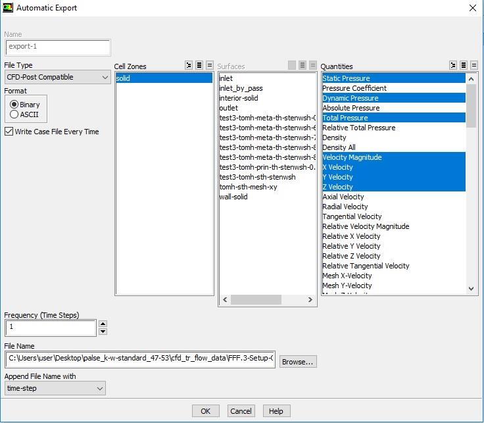Image resolution: width=484 pixels, height=423 pixels.
Task: Uncheck Write Case File Every Time
Action: 9,132
